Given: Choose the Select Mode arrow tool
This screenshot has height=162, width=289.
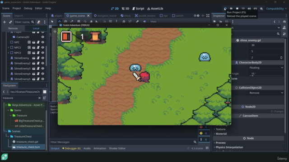Looking at the screenshot, I should [52, 22].
